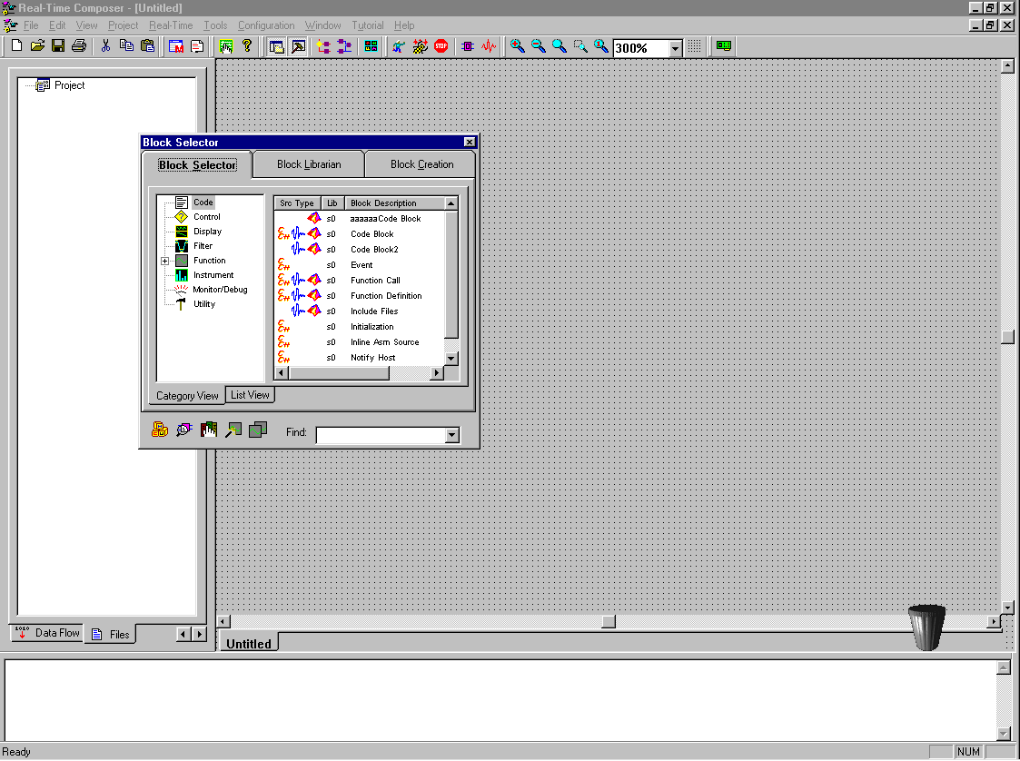Switch to the Block Creation tab
This screenshot has width=1020, height=761.
[x=421, y=164]
